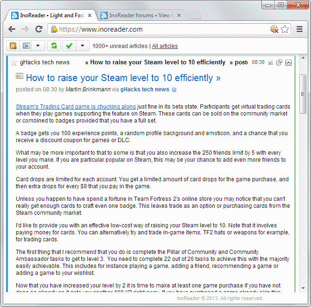Open the Chrome menu (three bars)
The image size is (311, 307).
coord(299,29)
